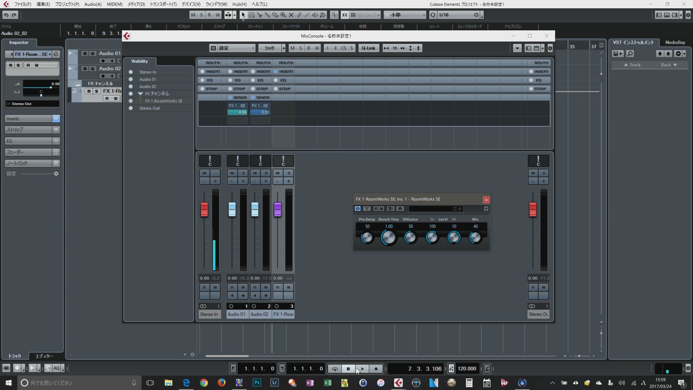Select the Draw pencil tool

click(299, 15)
